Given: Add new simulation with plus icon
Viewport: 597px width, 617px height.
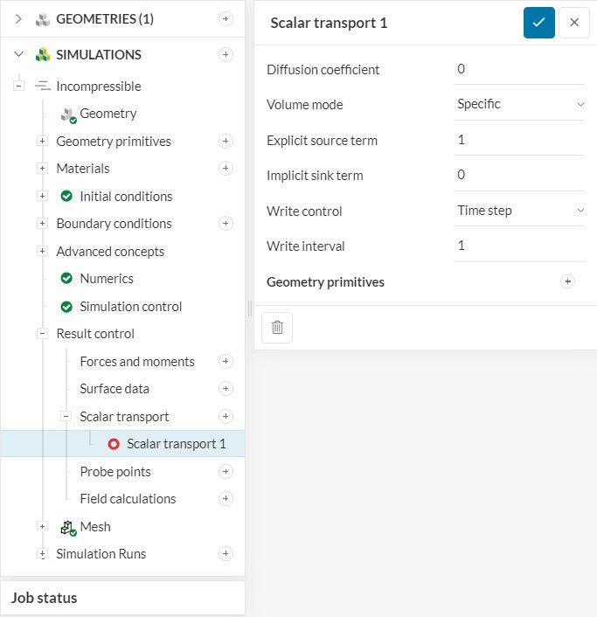Looking at the screenshot, I should (226, 54).
